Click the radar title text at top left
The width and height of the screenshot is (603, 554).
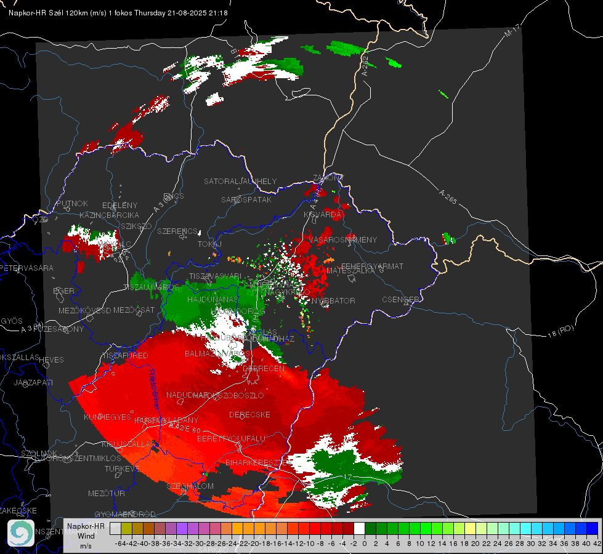point(118,13)
